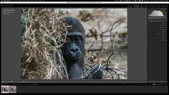Open the filmstrip filter dropdown
169x95 pixels.
click(x=162, y=84)
